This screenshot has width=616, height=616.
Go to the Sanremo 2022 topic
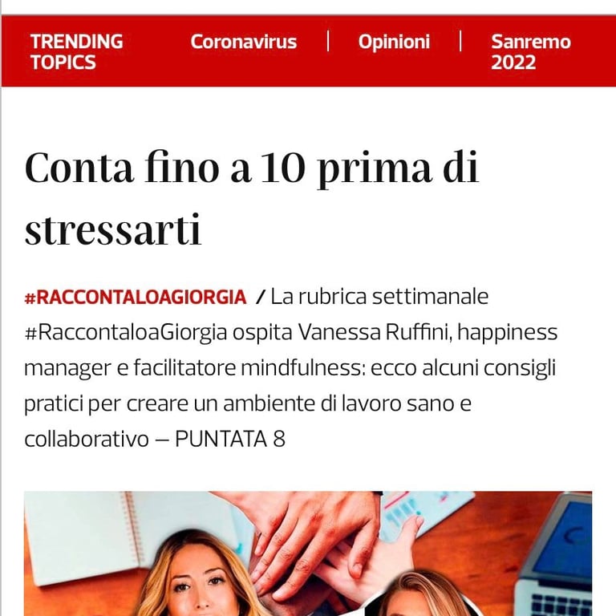pyautogui.click(x=531, y=52)
